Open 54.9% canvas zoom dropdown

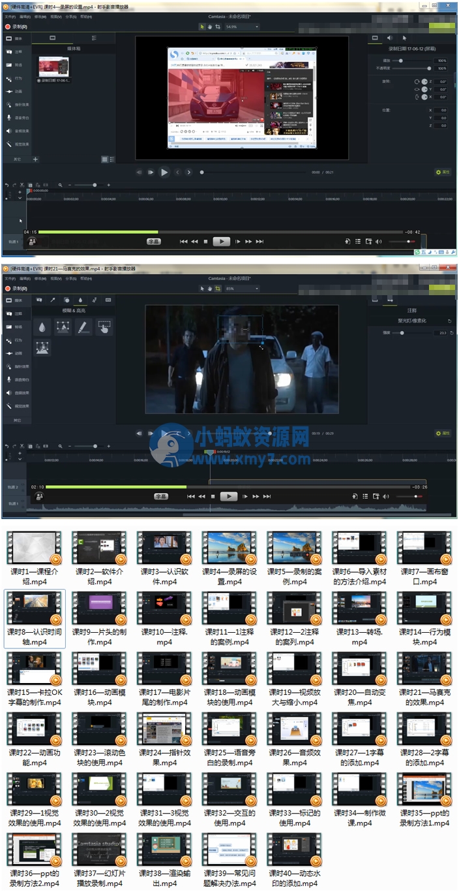pos(242,27)
